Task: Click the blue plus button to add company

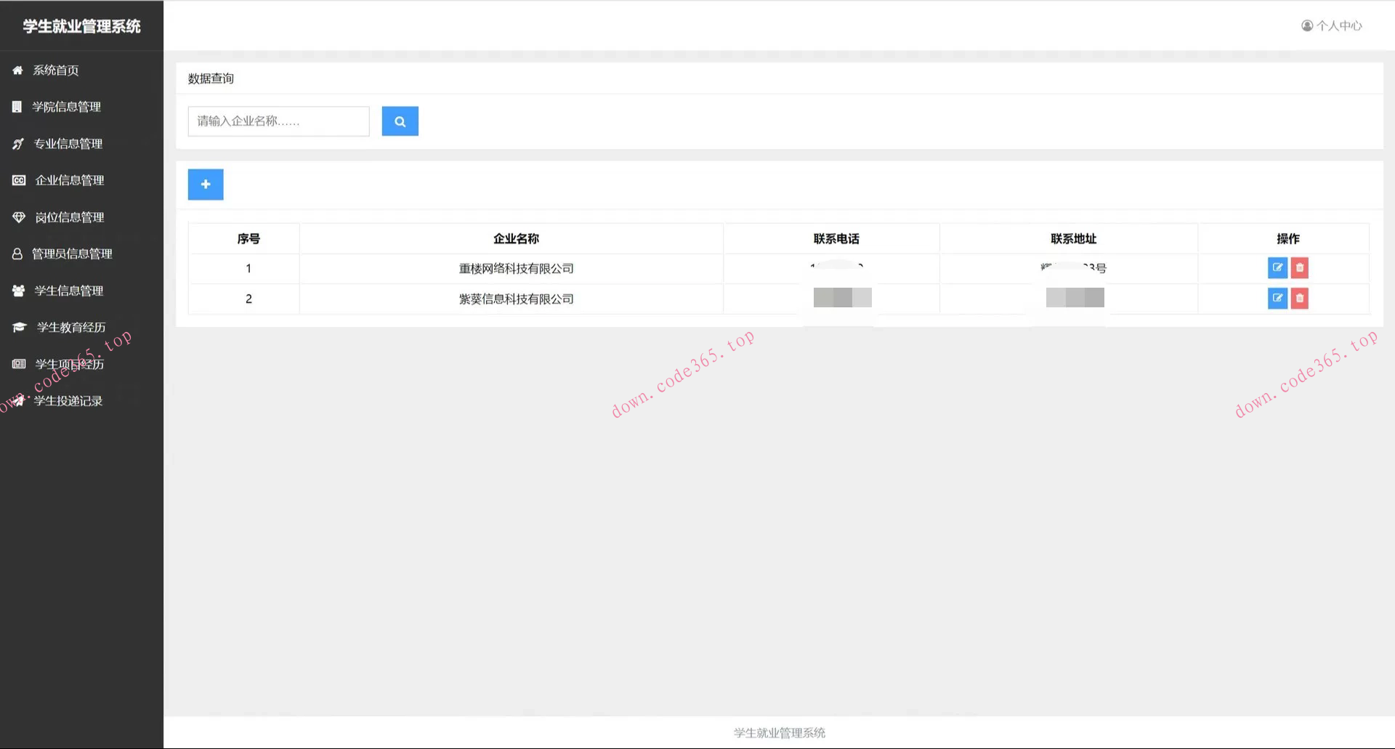Action: coord(206,184)
